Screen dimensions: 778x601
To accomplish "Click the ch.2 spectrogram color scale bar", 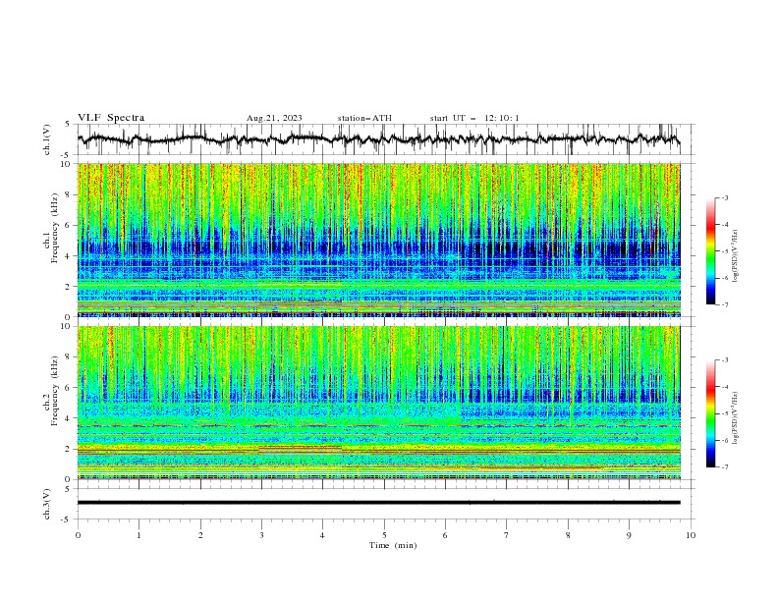I will pyautogui.click(x=710, y=413).
